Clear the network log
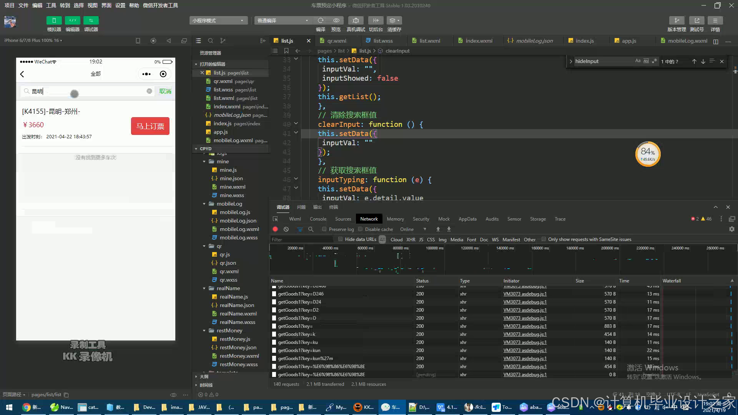Viewport: 738px width, 415px height. (286, 229)
